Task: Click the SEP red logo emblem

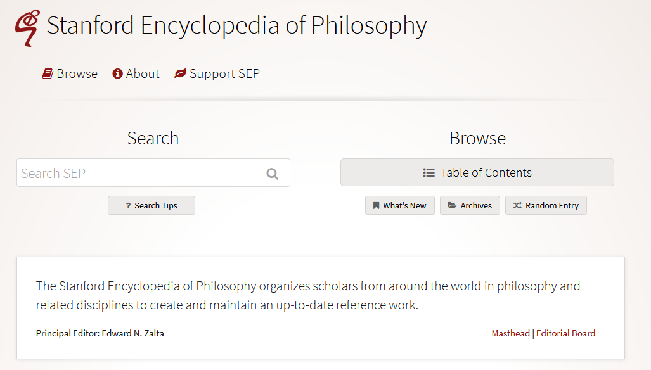Action: point(27,28)
